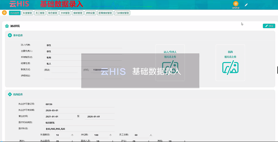The height and width of the screenshot is (142, 278).
Task: Click the 医疗科目 field listing 全科,内科
Action: tap(79, 129)
